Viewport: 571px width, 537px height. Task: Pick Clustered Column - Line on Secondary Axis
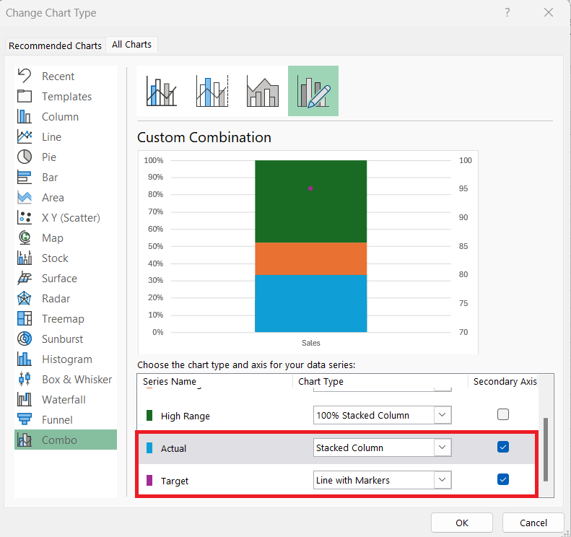click(212, 91)
